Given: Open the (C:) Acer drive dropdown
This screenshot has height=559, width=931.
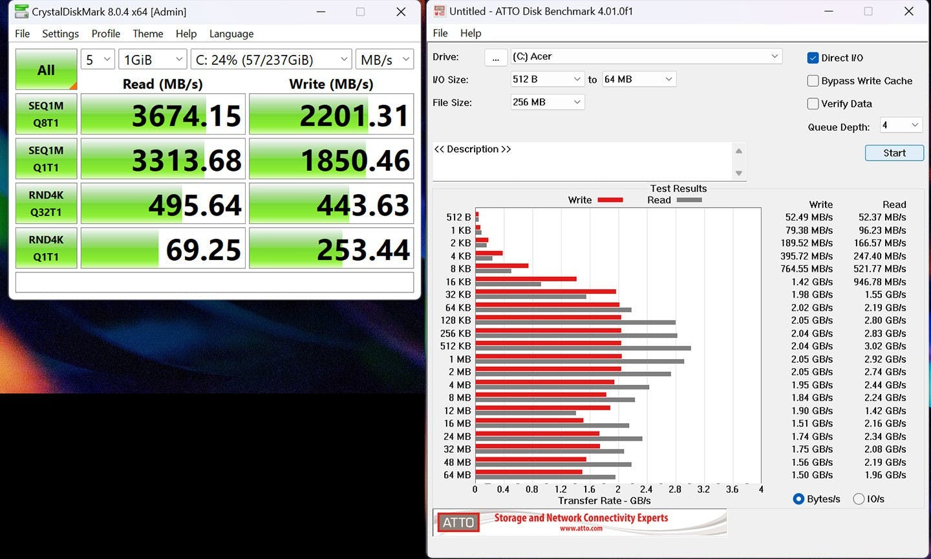Looking at the screenshot, I should [646, 56].
